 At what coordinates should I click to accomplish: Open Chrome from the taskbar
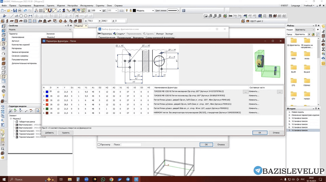pos(111,179)
